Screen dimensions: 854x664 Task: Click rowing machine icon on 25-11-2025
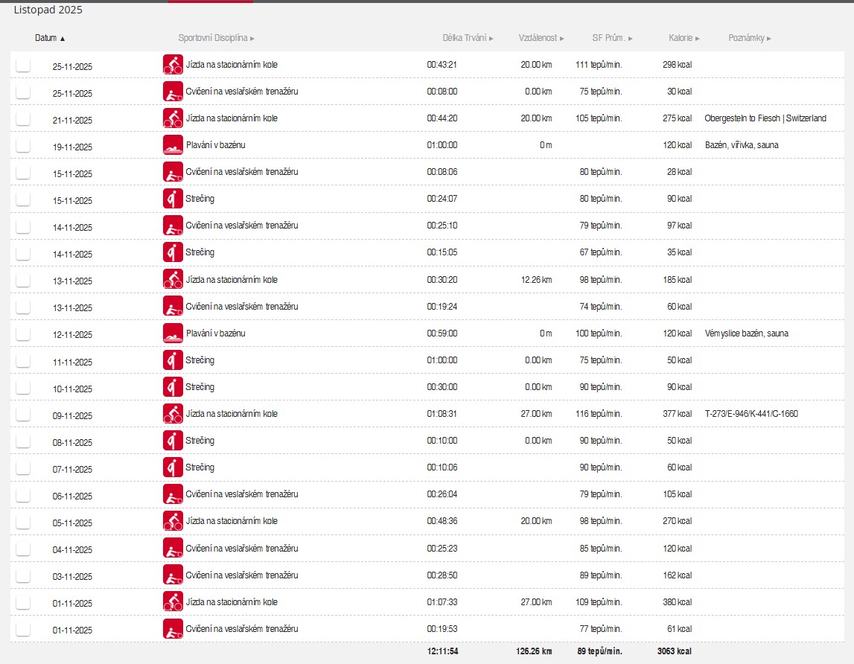pyautogui.click(x=173, y=92)
